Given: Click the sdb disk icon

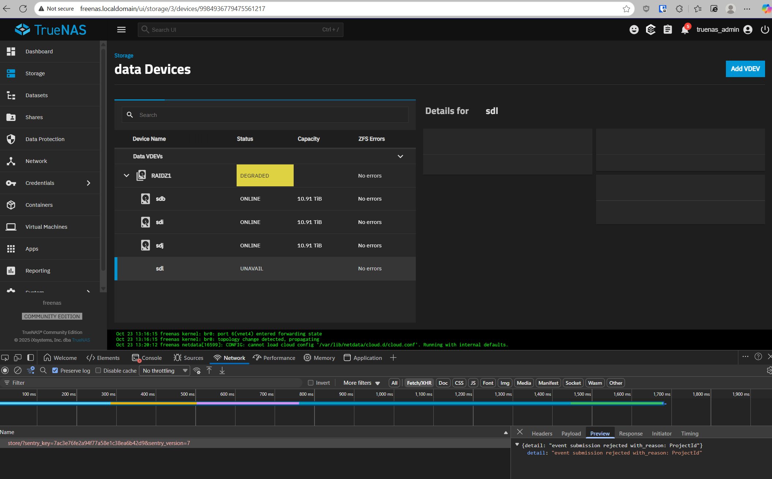Looking at the screenshot, I should [146, 199].
